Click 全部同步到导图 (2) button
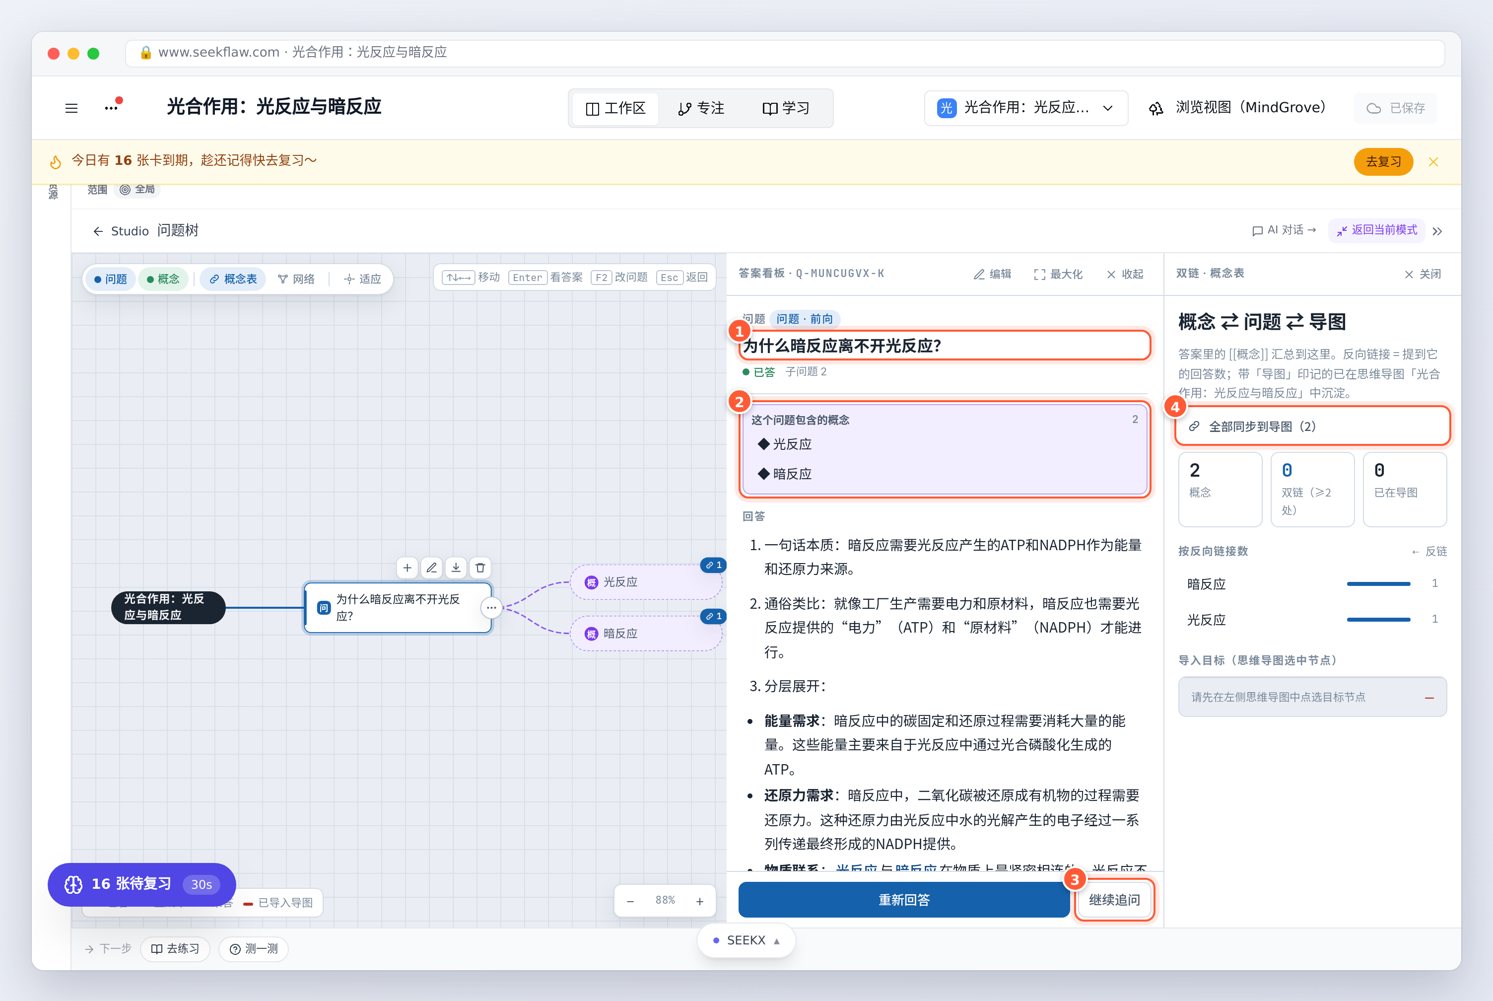This screenshot has width=1493, height=1001. (x=1312, y=427)
